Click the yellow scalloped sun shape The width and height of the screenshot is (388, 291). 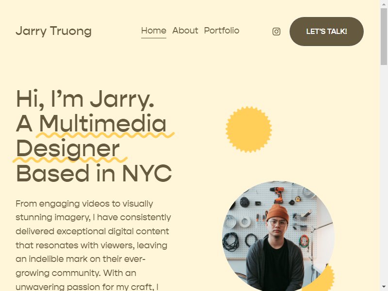coord(249,129)
